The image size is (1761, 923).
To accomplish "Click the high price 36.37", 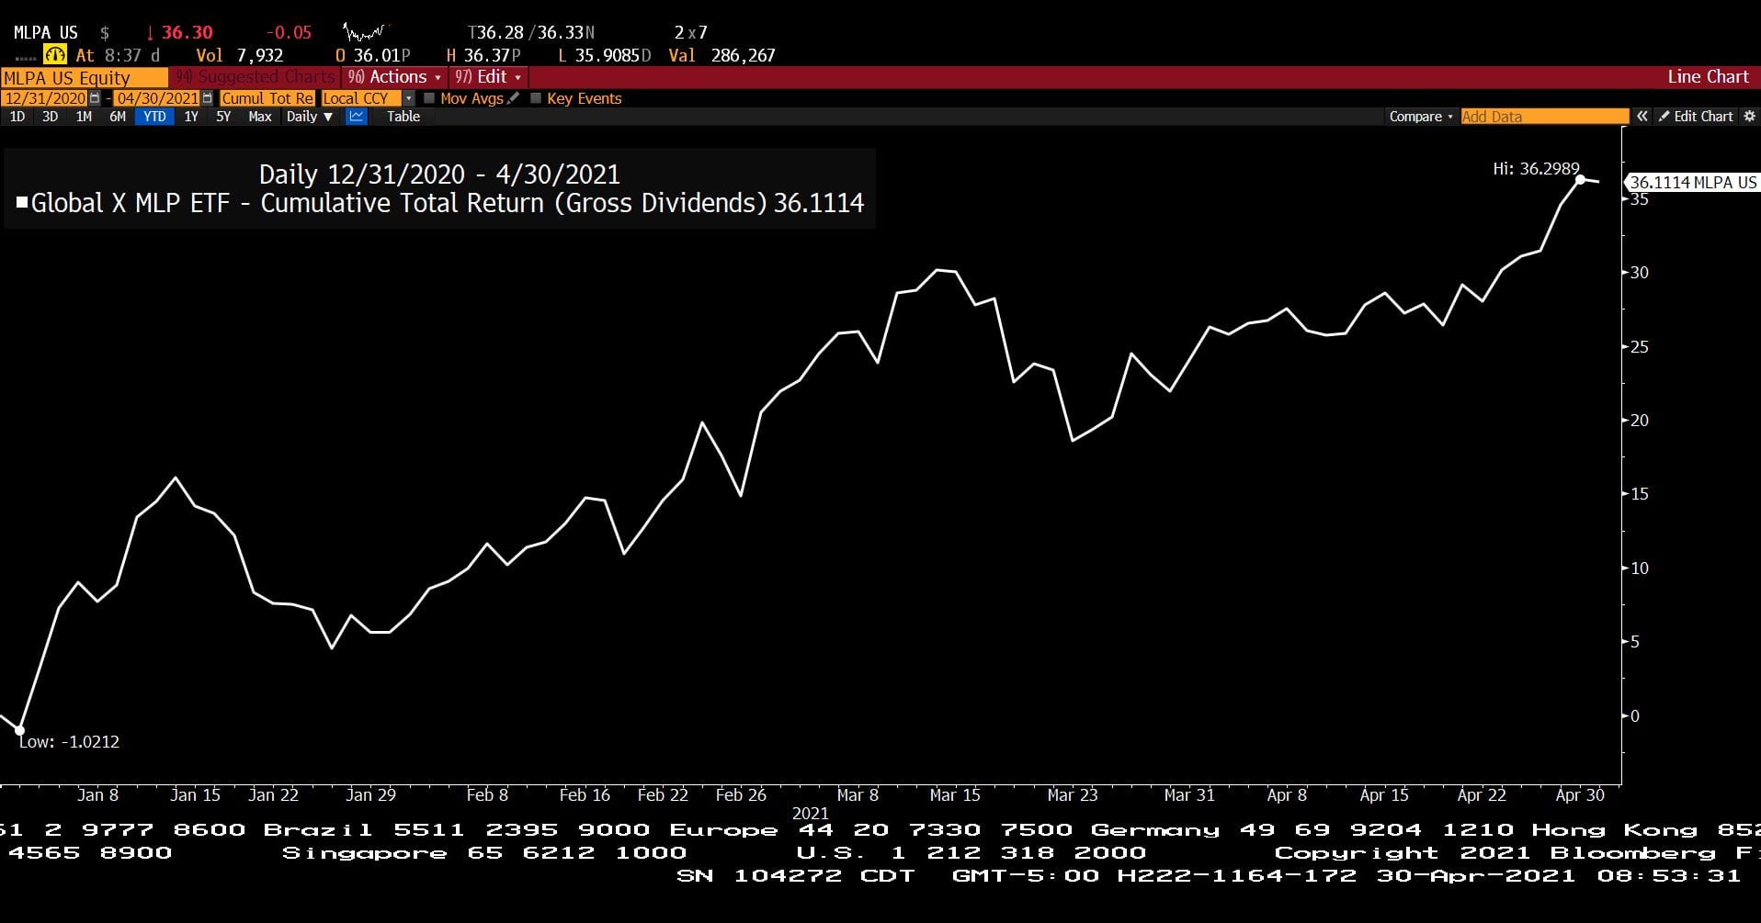I will [487, 55].
